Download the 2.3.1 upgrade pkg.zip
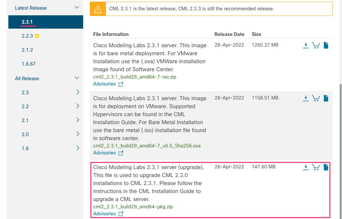Viewport: 342px width, 219px height. [x=306, y=167]
